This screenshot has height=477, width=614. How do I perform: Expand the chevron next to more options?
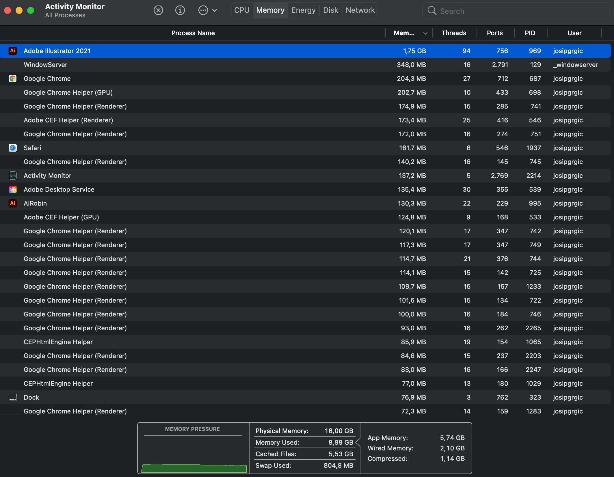[x=215, y=10]
